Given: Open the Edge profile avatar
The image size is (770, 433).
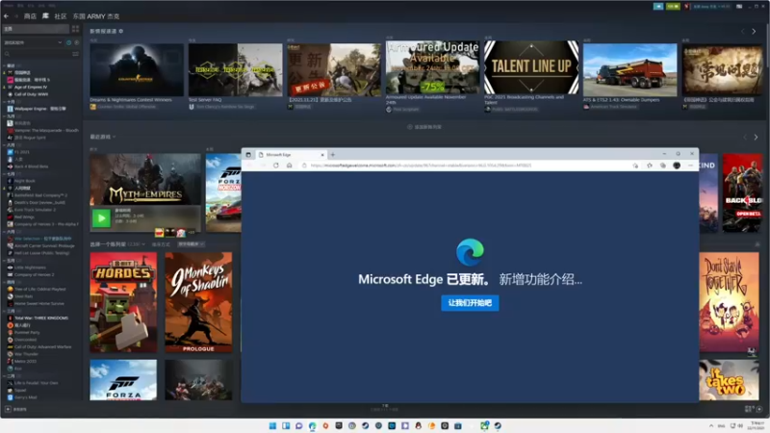Looking at the screenshot, I should tap(677, 166).
